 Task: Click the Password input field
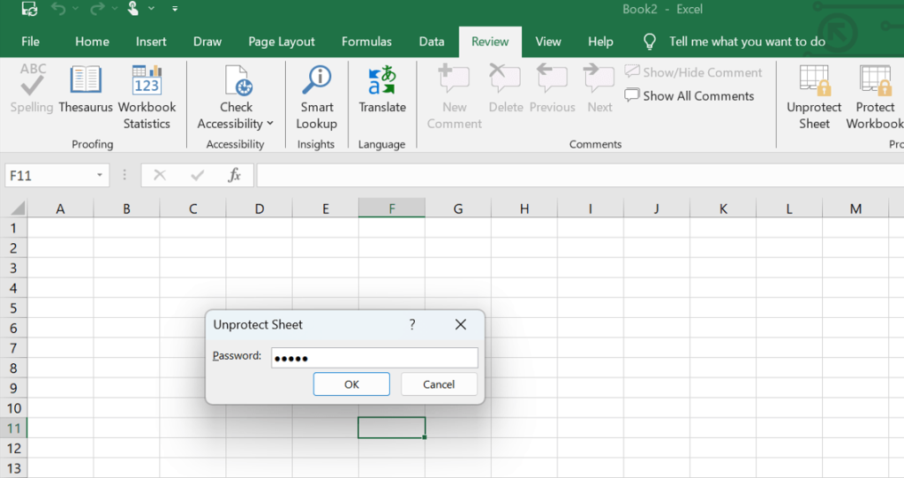coord(374,358)
